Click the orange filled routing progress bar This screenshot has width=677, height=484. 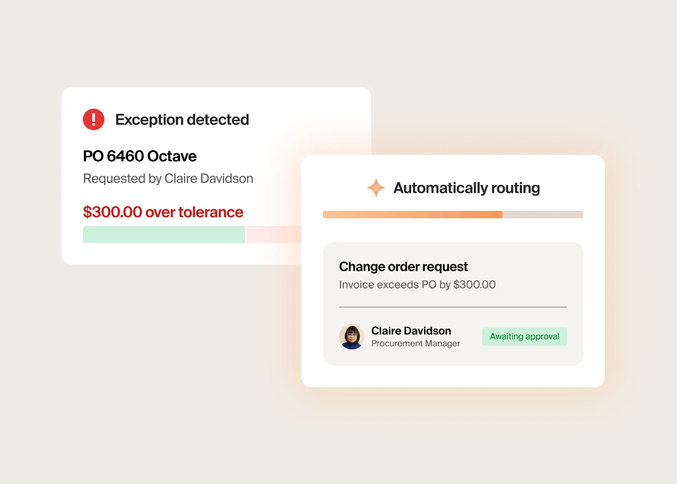pyautogui.click(x=413, y=214)
